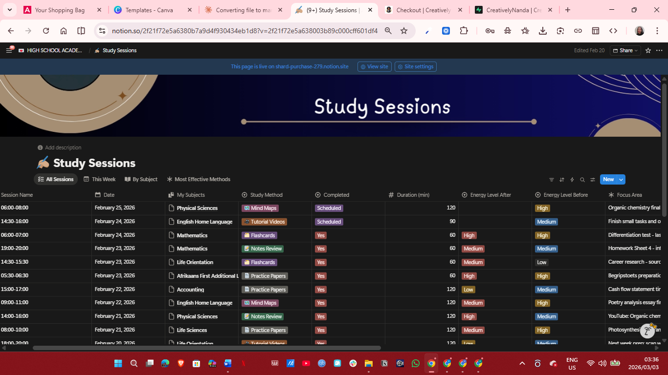Click the info icon next to Add description
This screenshot has height=375, width=668.
40,147
